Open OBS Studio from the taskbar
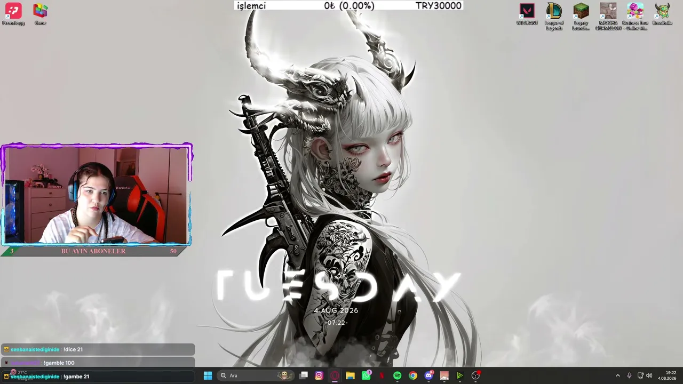The height and width of the screenshot is (384, 683). [x=475, y=375]
